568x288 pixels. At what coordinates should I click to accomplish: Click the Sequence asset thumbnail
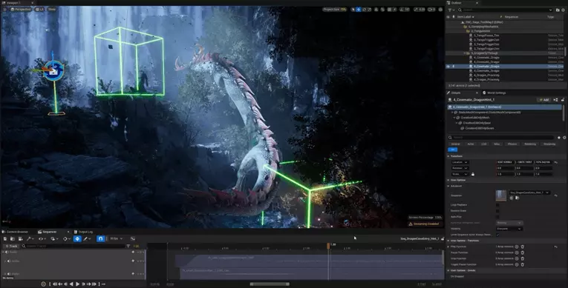[x=501, y=195]
